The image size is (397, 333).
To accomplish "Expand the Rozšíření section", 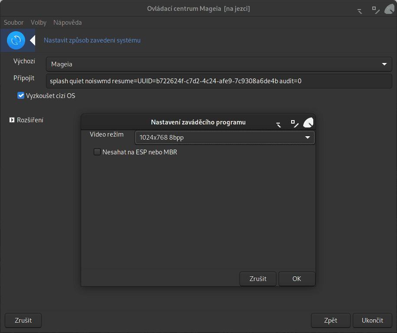I will click(x=11, y=120).
